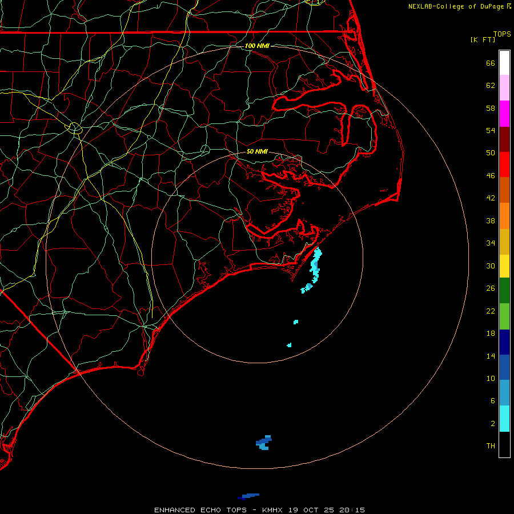Pick the cyan 2 kft legend swatch

tap(504, 418)
